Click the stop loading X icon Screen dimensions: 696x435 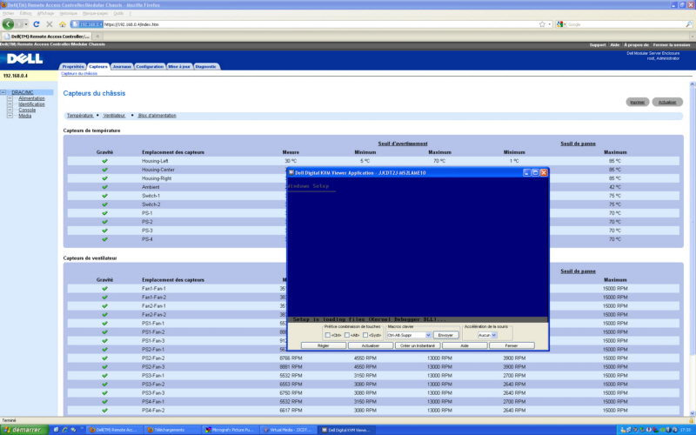coord(50,24)
